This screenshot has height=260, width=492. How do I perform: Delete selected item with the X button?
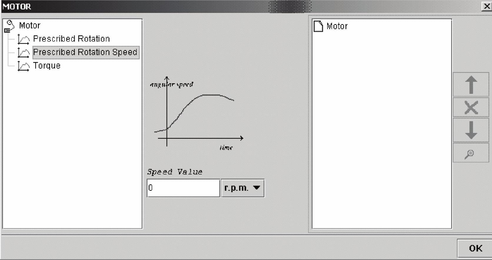pos(471,107)
